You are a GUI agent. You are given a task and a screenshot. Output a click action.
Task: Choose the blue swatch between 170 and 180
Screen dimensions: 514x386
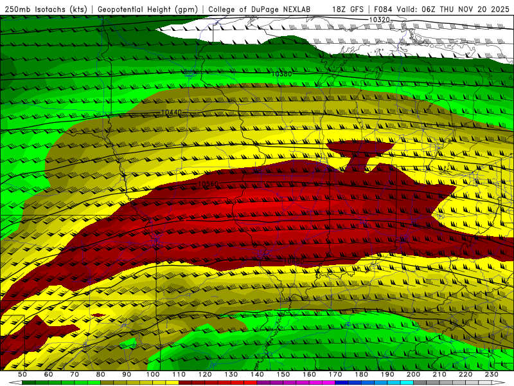point(349,382)
